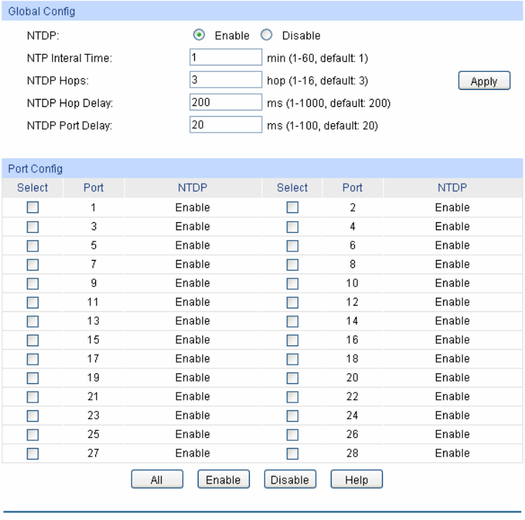
Task: Check the select box for port 16
Action: (292, 340)
